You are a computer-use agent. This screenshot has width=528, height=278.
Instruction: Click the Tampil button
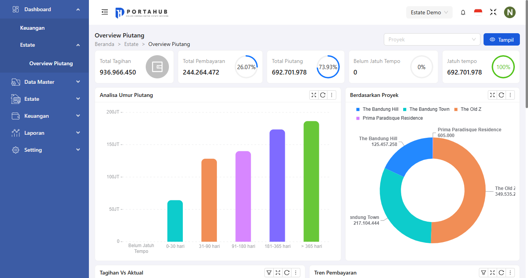501,39
